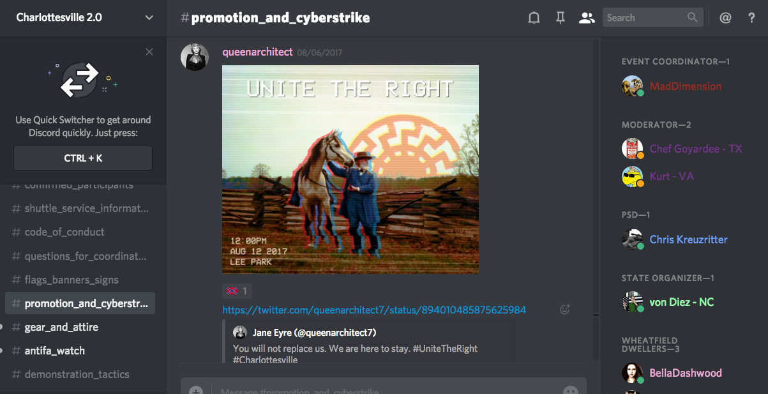Open notification settings bell icon

[534, 18]
